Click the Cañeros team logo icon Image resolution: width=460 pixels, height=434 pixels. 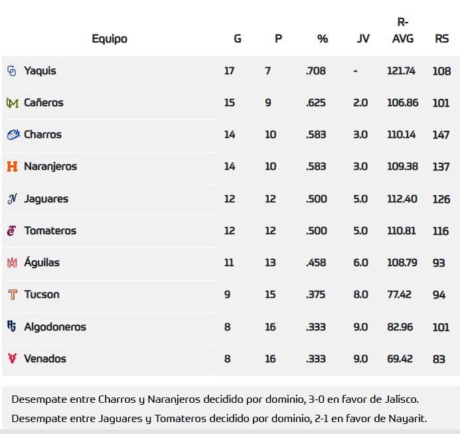12,103
